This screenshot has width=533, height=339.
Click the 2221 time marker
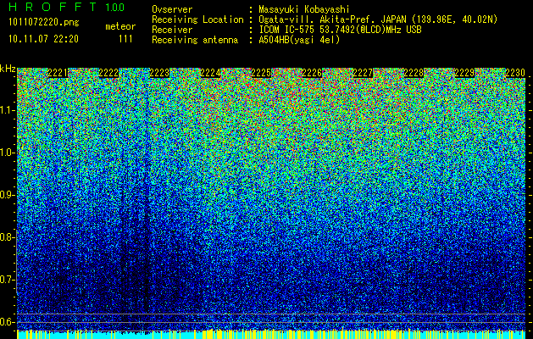coord(58,73)
